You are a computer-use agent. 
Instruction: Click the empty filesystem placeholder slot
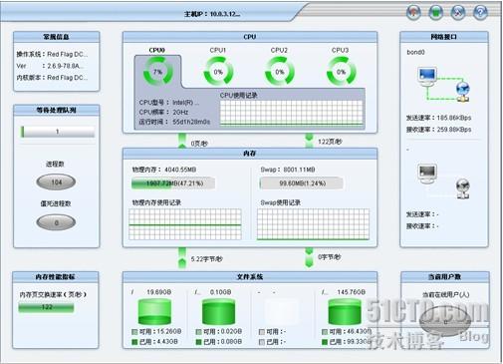[x=282, y=311]
